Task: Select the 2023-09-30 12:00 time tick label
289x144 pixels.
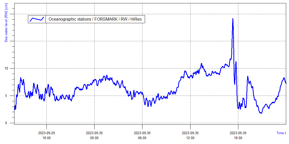Action: tap(190, 135)
